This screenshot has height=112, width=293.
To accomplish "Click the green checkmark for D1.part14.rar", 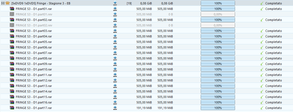I will [x=262, y=91].
